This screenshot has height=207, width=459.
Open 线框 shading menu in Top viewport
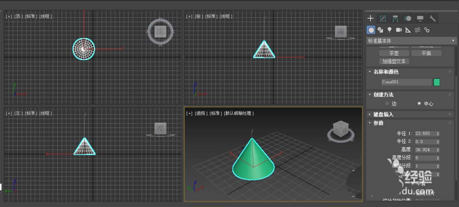tap(45, 17)
